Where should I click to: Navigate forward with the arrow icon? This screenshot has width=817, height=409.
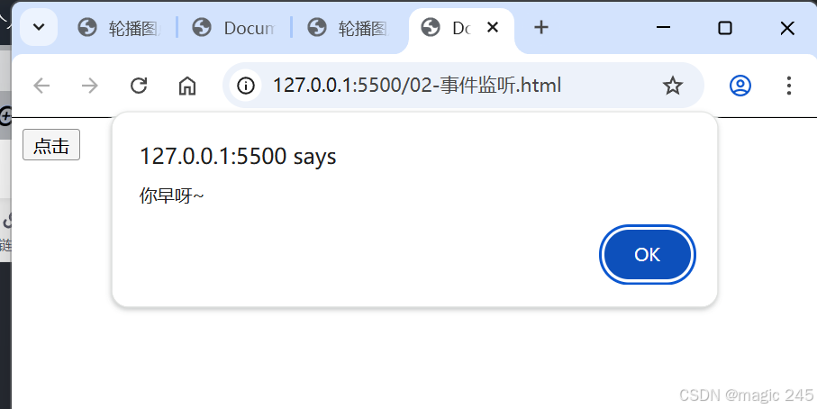(89, 86)
